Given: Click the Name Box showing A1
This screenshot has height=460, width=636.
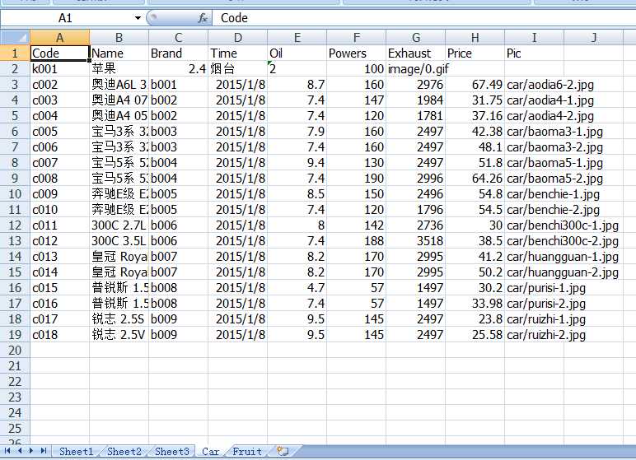Looking at the screenshot, I should [x=66, y=18].
